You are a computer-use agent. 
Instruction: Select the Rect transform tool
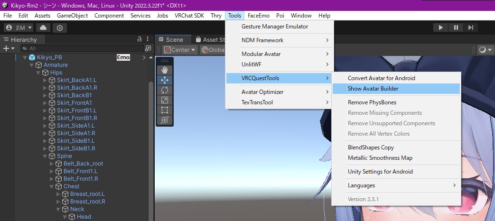(x=165, y=110)
